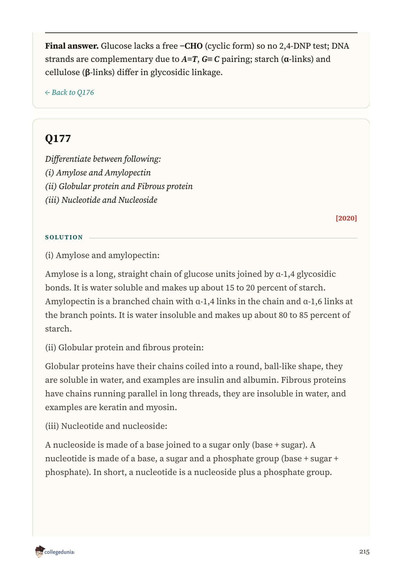Click the SOLUTION section label
The height and width of the screenshot is (569, 402).
[x=64, y=237]
